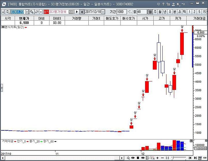
Task: Click the gray 100 margin badge
Action: [71, 12]
